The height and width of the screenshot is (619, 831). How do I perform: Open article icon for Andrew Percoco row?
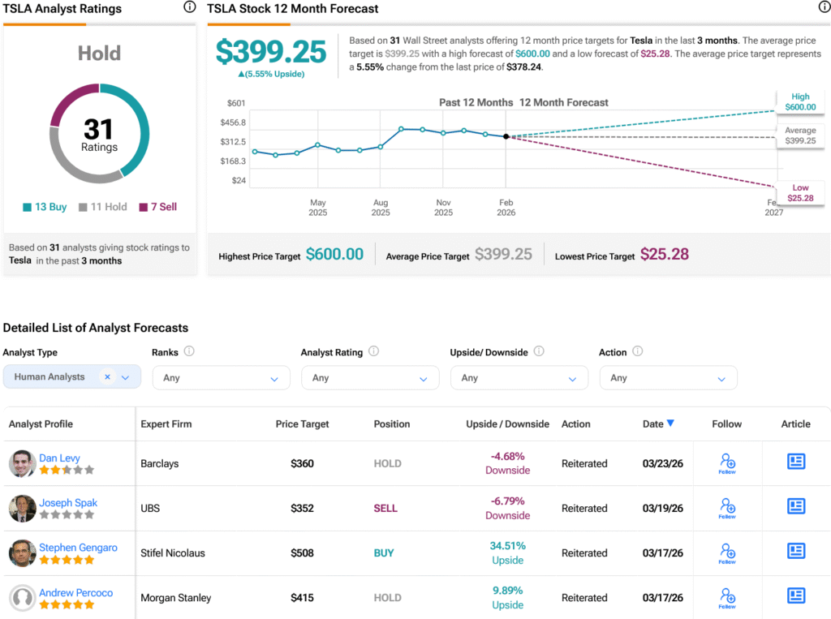796,595
